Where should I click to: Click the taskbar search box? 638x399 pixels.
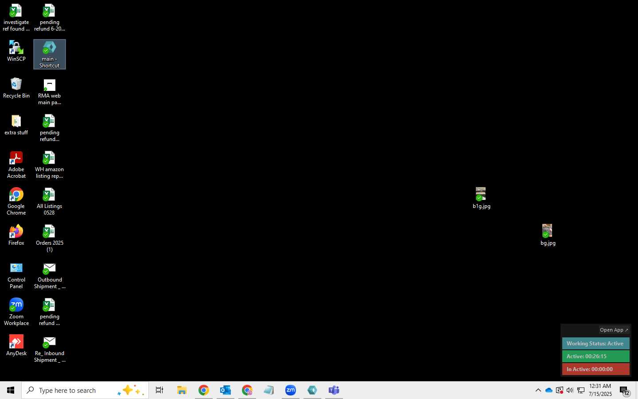(85, 390)
